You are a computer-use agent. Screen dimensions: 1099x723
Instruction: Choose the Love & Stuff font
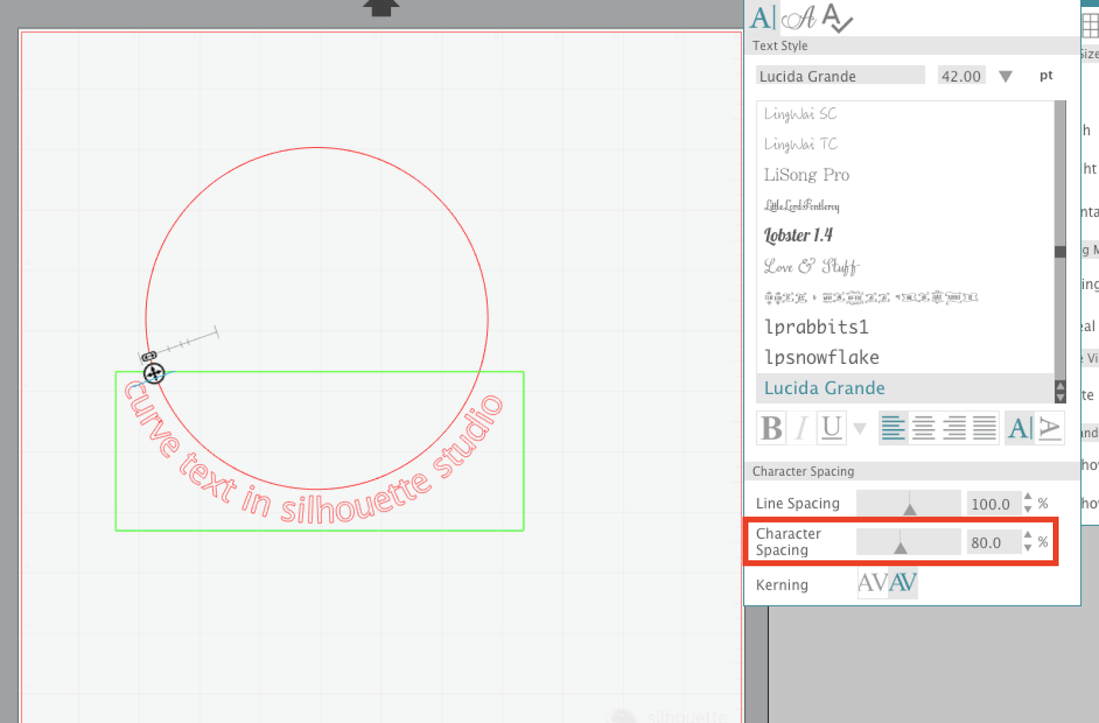click(811, 266)
